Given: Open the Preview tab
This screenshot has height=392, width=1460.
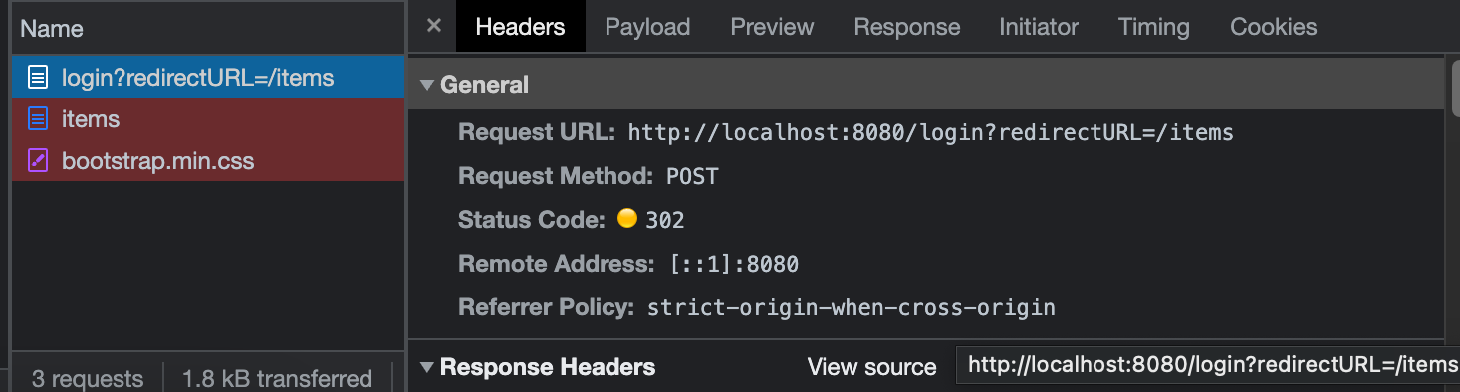Looking at the screenshot, I should point(772,27).
